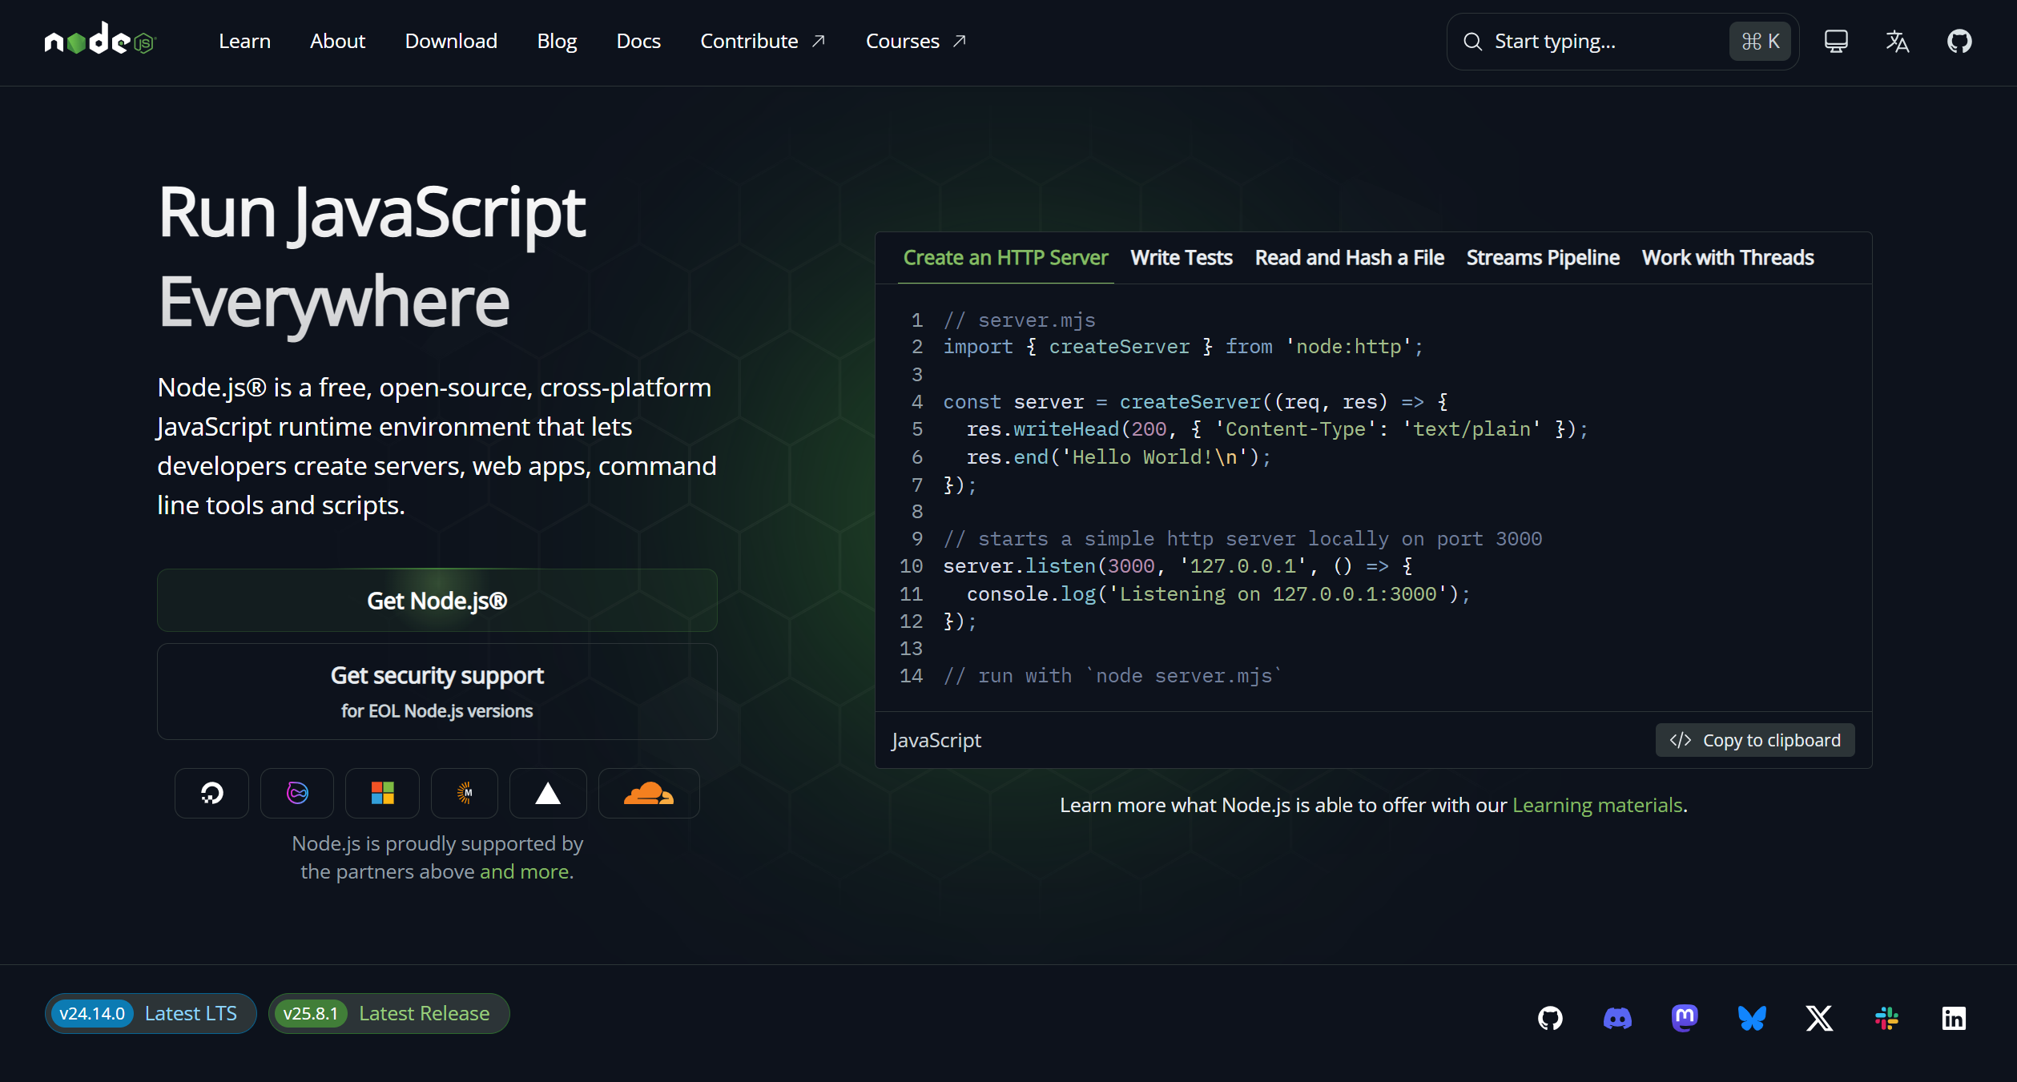Open the X social icon in footer
The height and width of the screenshot is (1082, 2017).
click(1819, 1018)
